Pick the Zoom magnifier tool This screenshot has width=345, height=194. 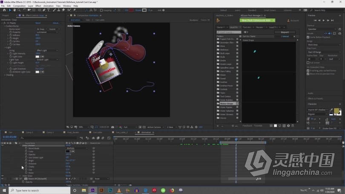19,10
